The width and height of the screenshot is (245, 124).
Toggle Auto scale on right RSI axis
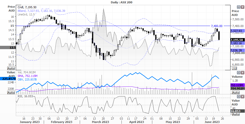[236, 114]
